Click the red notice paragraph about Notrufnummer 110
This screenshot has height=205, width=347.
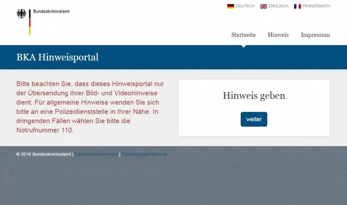(x=90, y=107)
